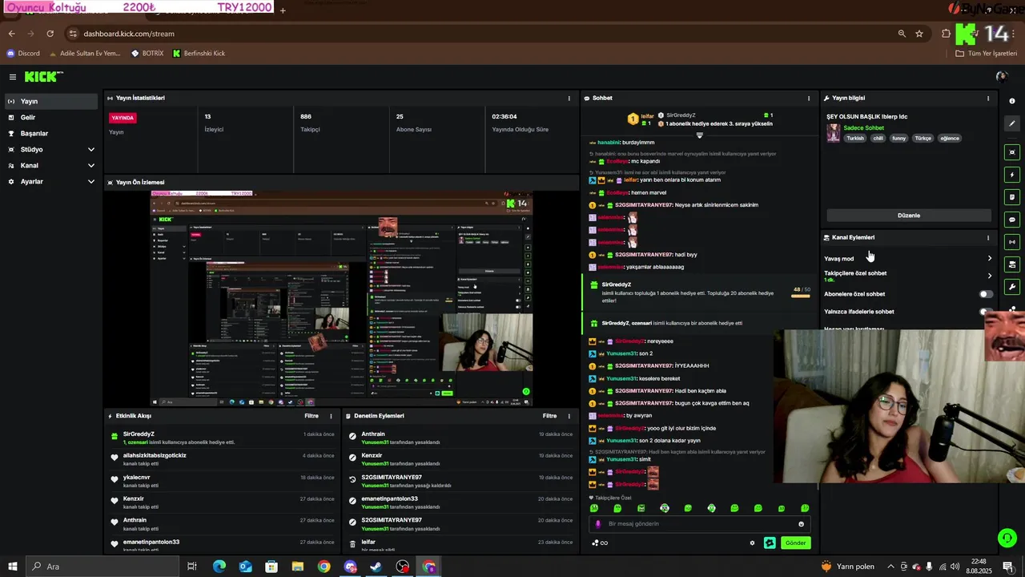Image resolution: width=1025 pixels, height=577 pixels.
Task: Open the chat settings gear icon
Action: 752,543
